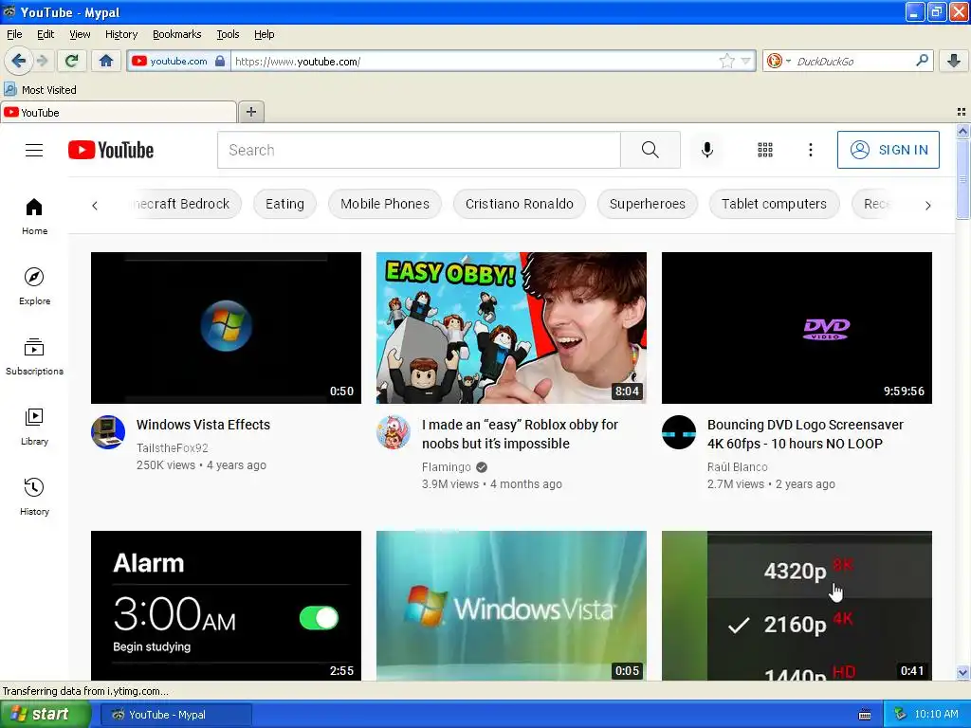Open the Flamingo channel name link
The height and width of the screenshot is (728, 971).
(446, 466)
